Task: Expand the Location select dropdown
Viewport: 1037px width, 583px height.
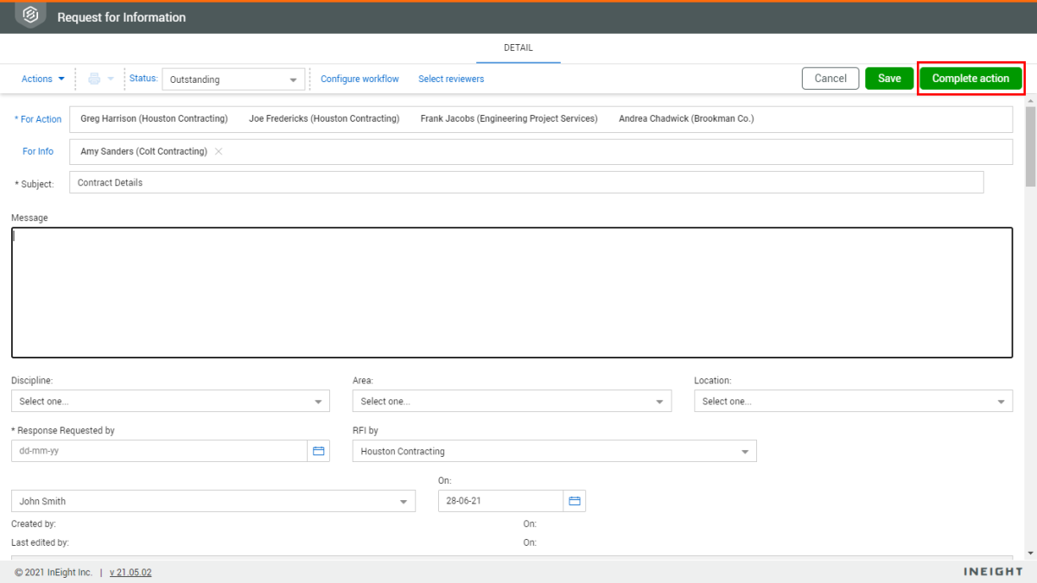Action: (853, 401)
